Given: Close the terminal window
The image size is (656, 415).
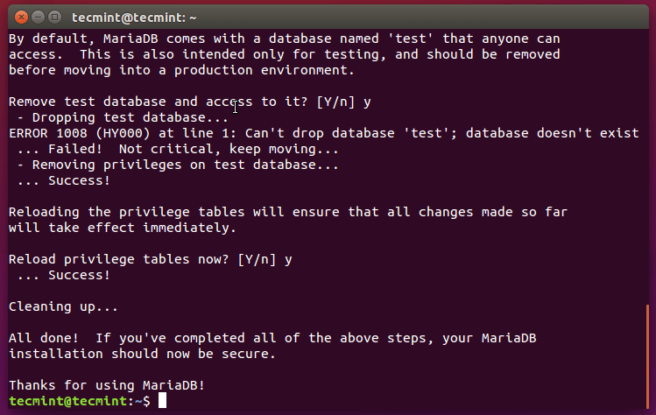Looking at the screenshot, I should (x=19, y=16).
